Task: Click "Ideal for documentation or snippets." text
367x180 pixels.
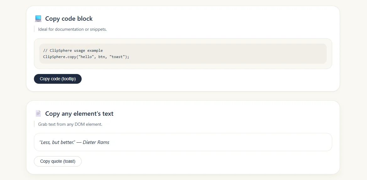Action: click(72, 29)
